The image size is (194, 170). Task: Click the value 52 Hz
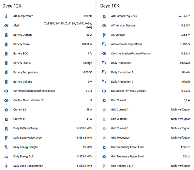(186, 156)
